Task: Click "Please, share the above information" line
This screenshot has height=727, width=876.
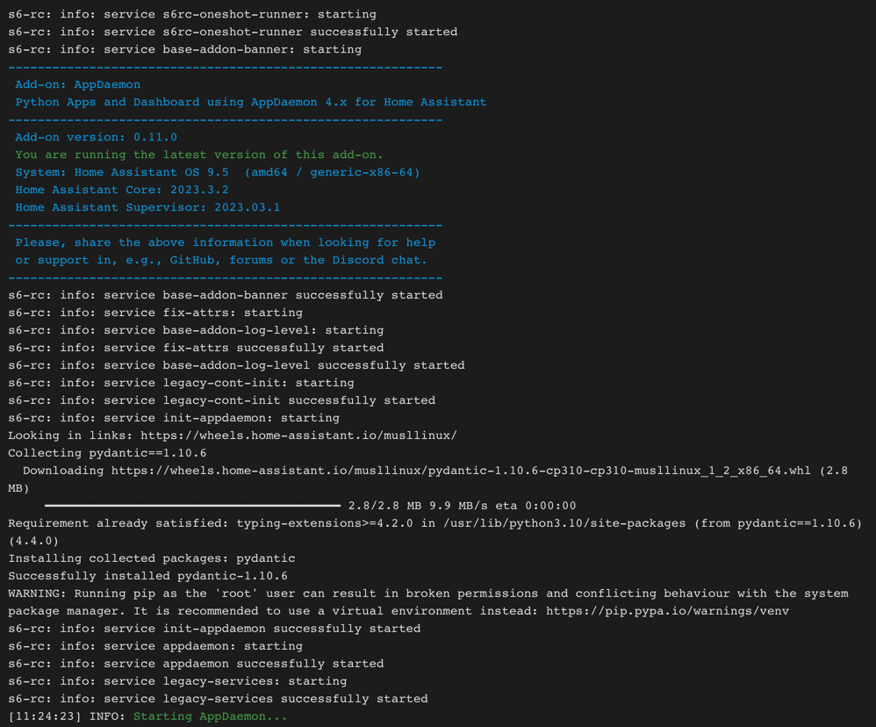Action: 226,242
